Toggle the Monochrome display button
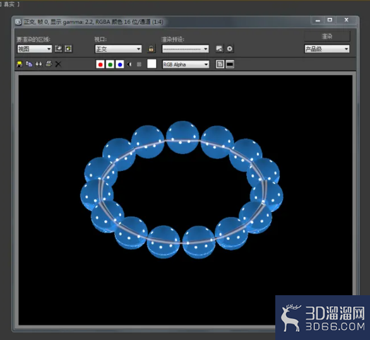370x340 pixels. 139,64
